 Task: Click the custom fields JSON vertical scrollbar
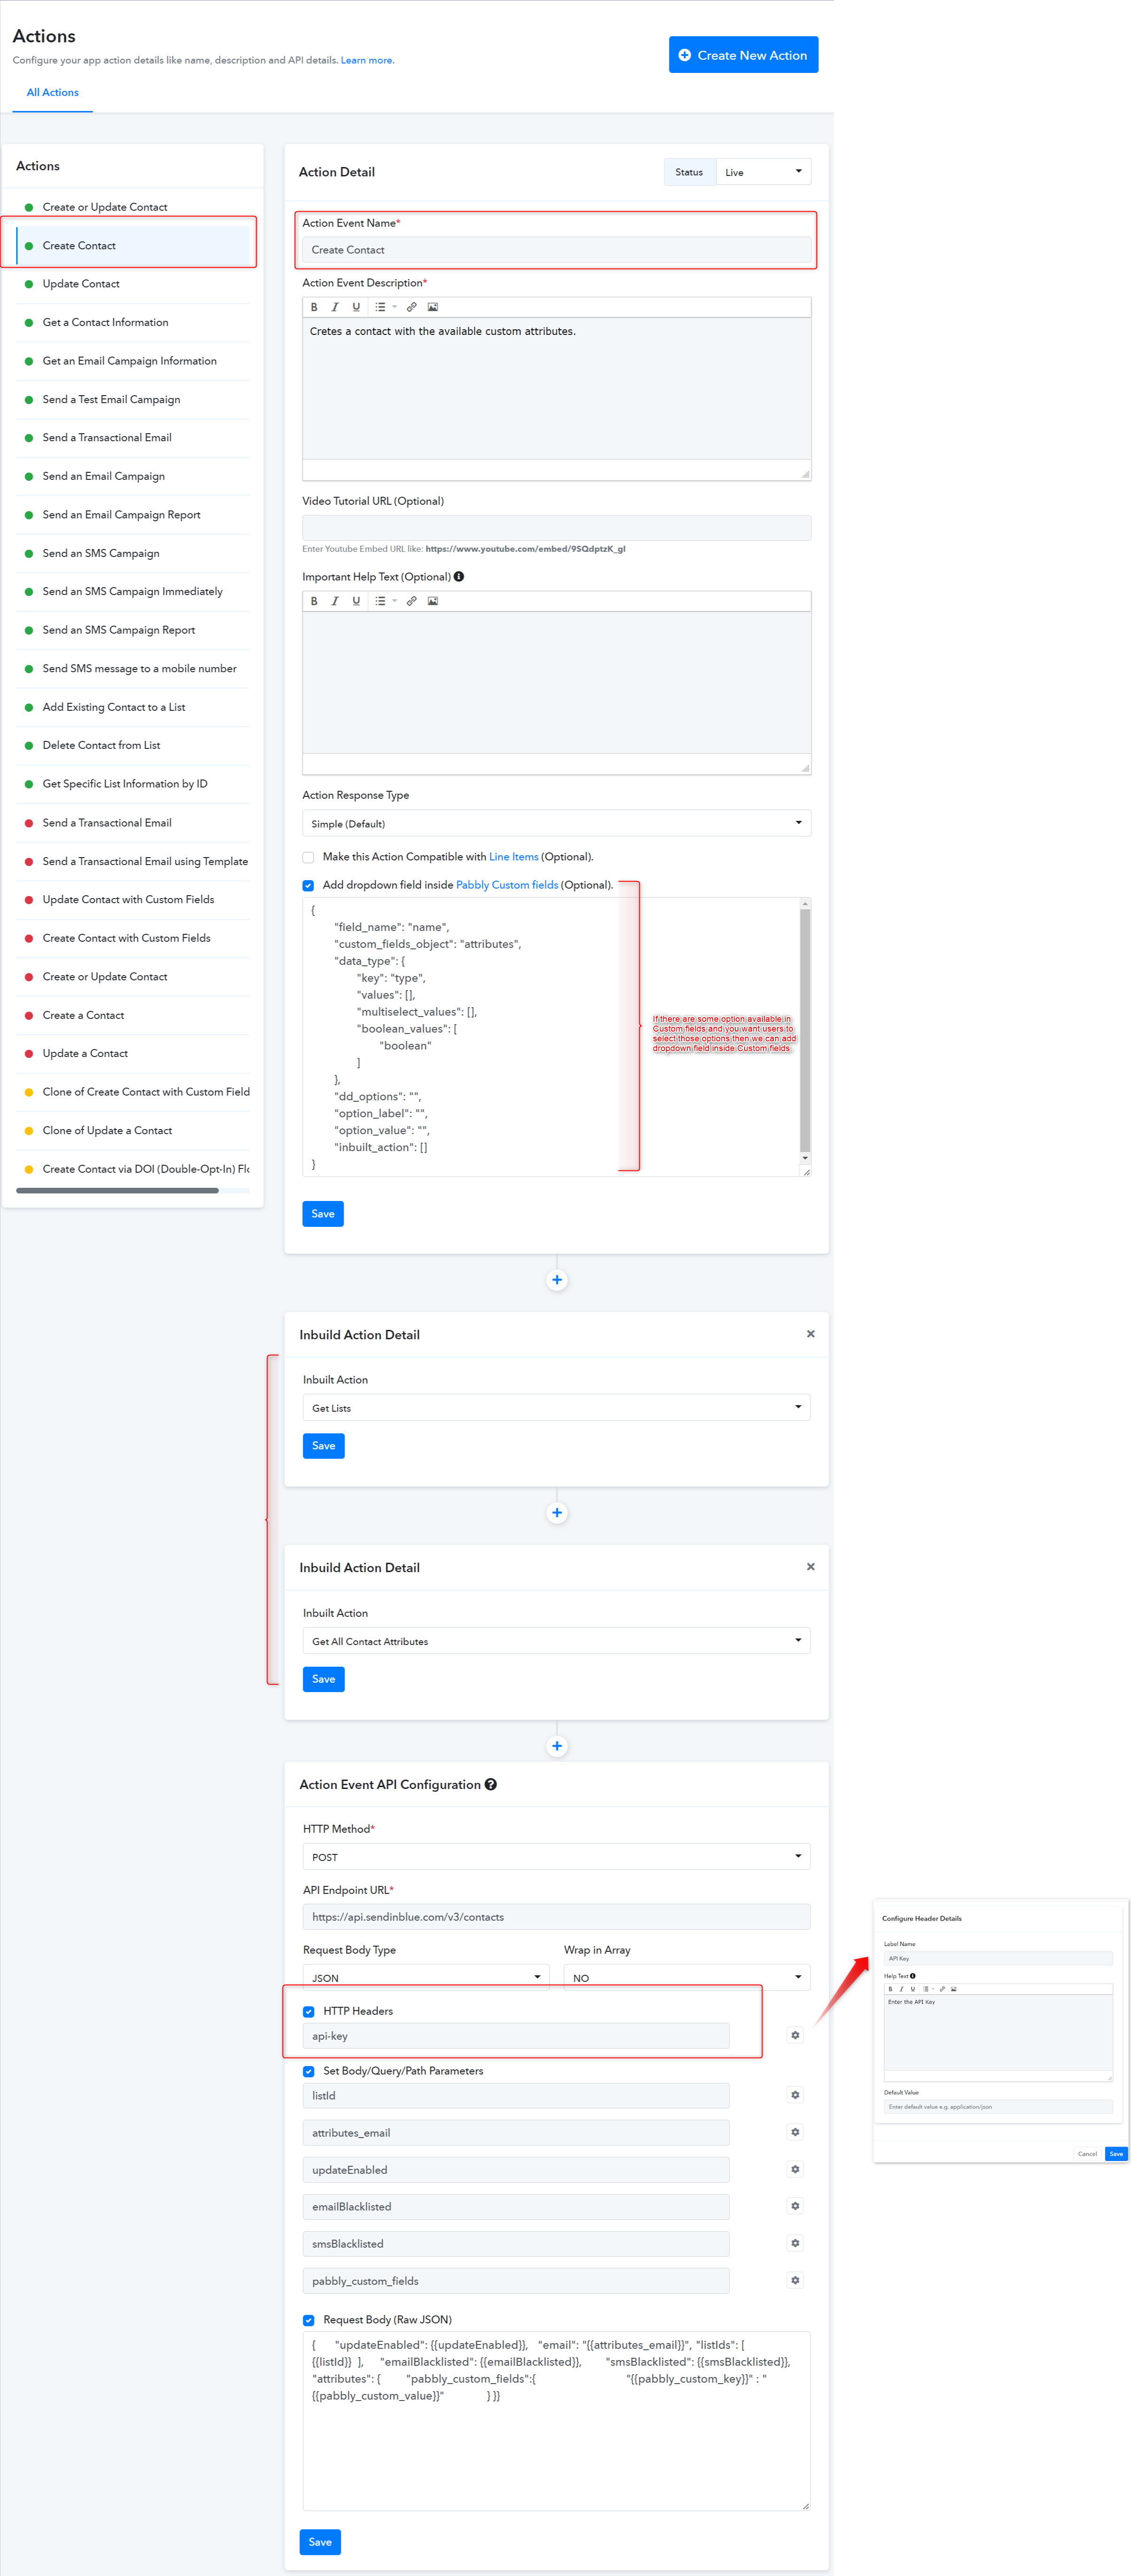pyautogui.click(x=805, y=1030)
